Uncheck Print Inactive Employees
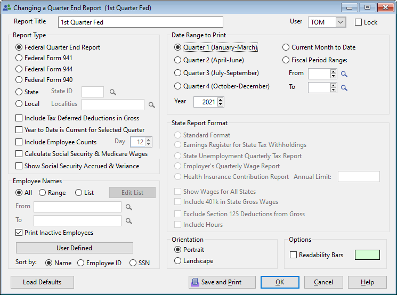Screen dimensions: 397x295 click(19, 233)
